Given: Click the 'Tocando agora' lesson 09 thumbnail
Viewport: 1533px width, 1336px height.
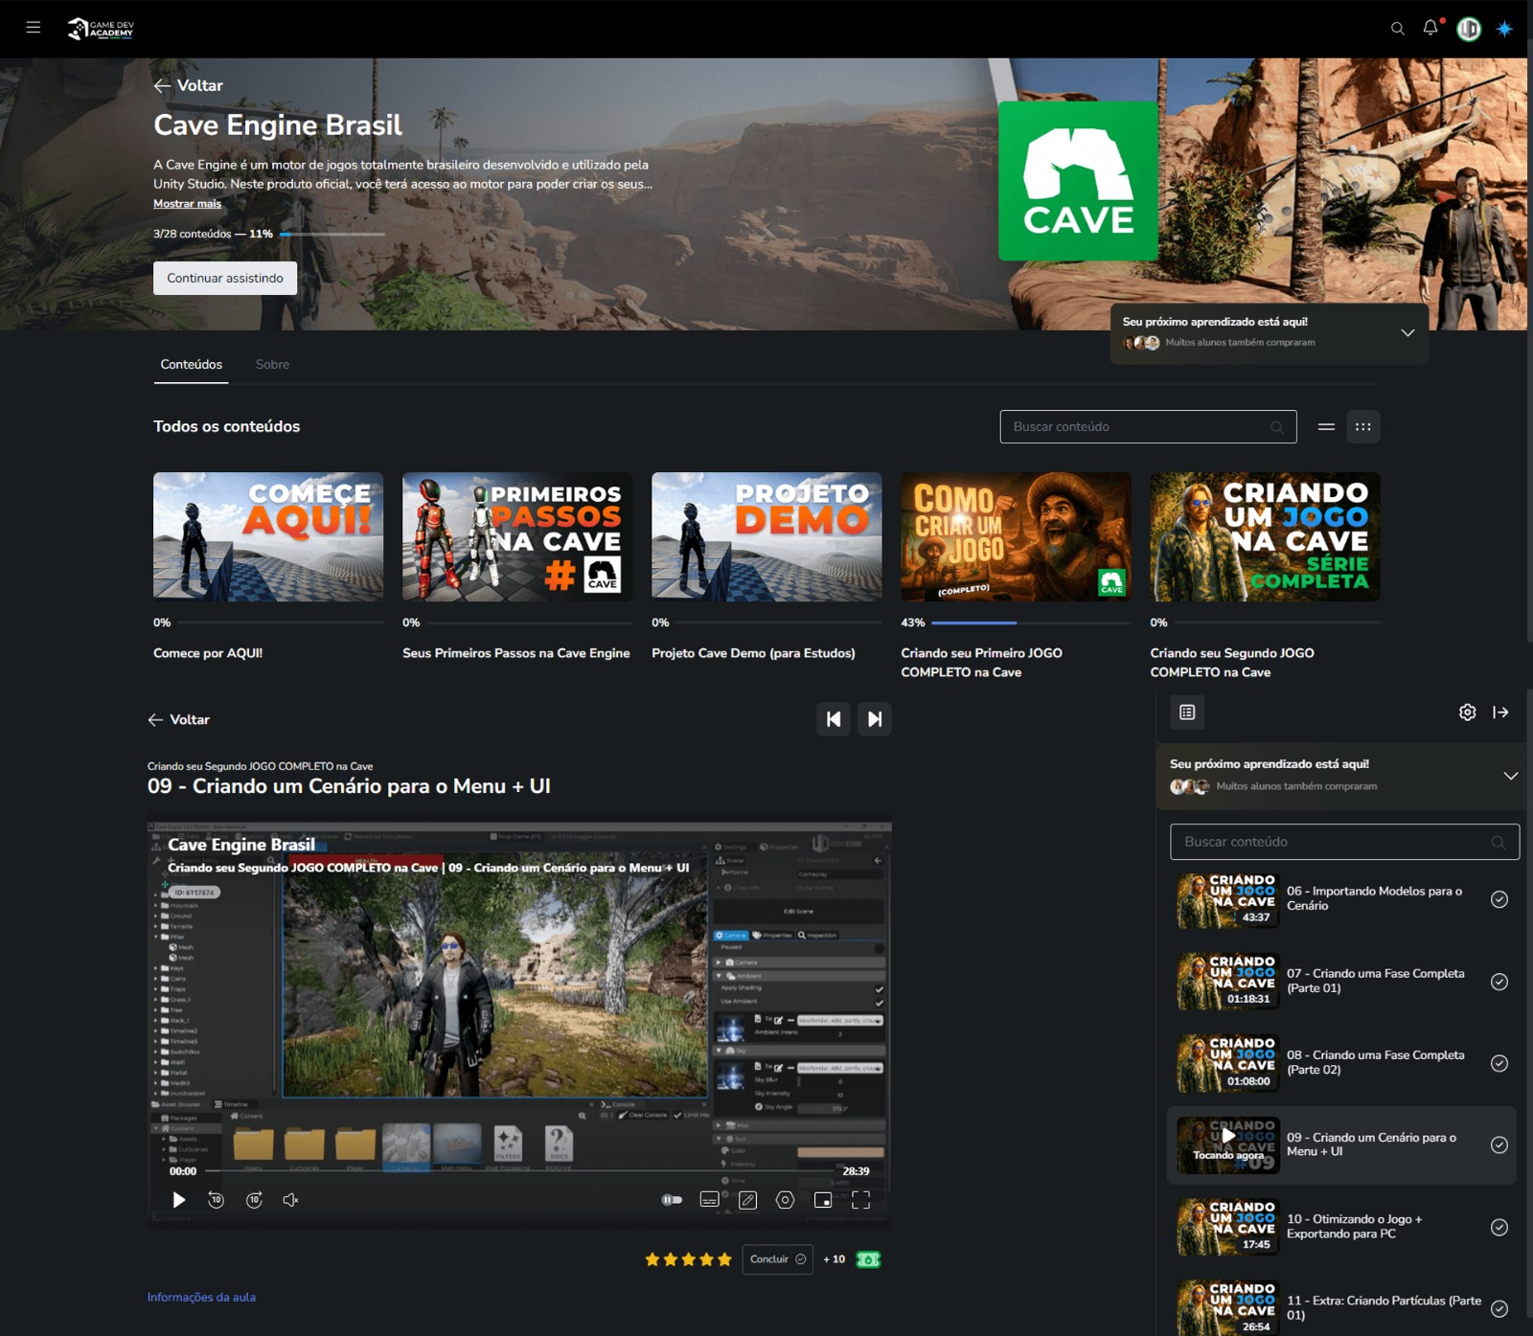Looking at the screenshot, I should coord(1227,1145).
